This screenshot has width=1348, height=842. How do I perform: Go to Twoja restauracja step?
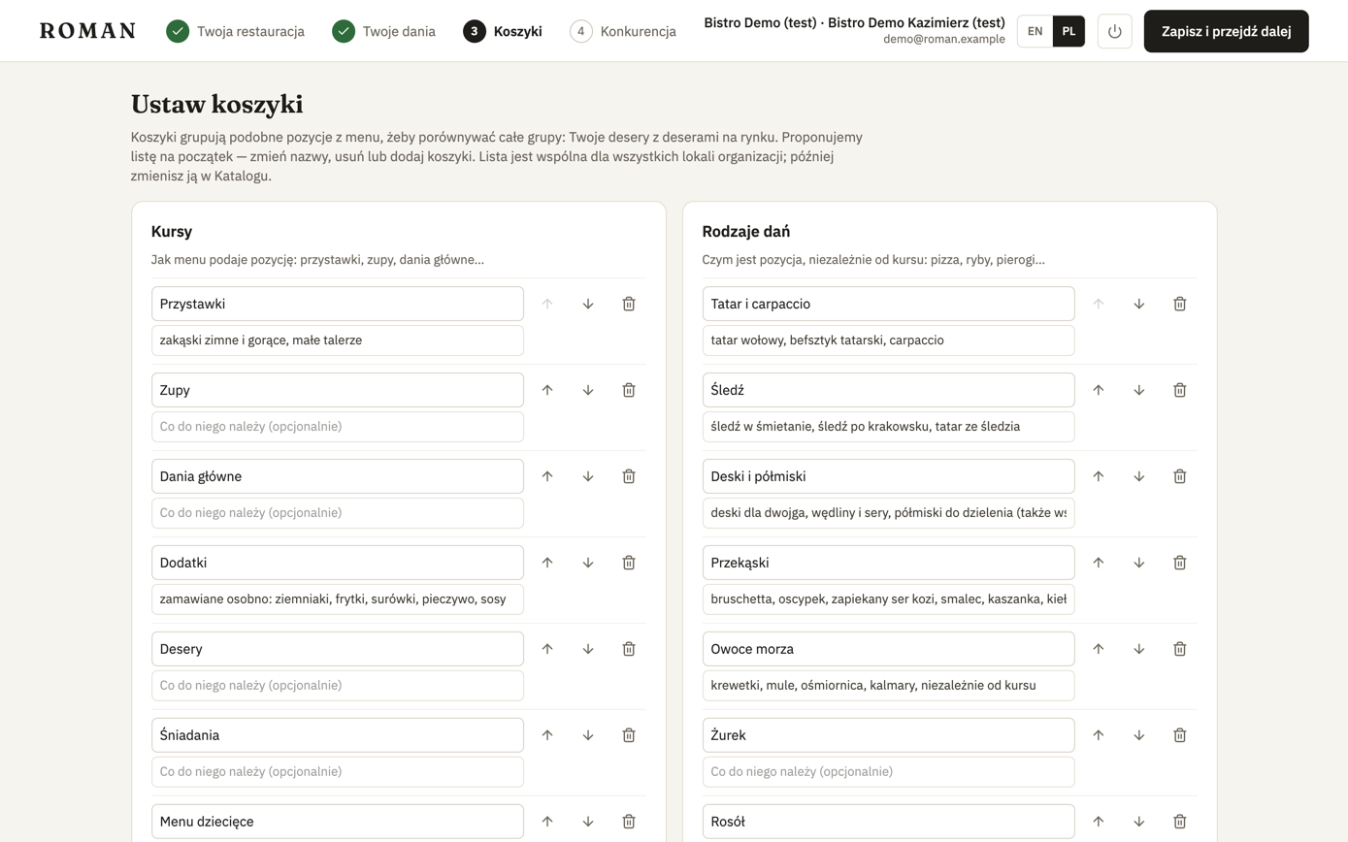tap(235, 31)
